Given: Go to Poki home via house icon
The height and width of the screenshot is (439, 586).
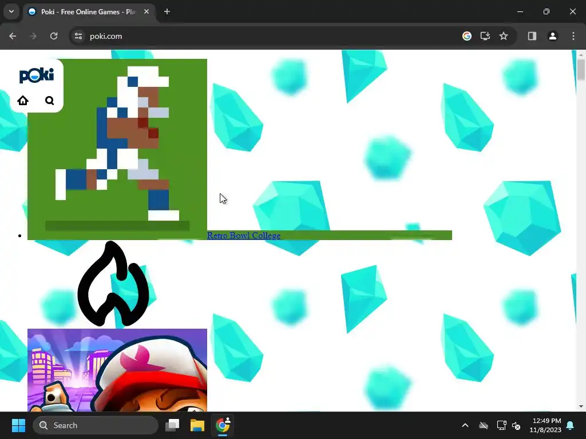Looking at the screenshot, I should (23, 101).
